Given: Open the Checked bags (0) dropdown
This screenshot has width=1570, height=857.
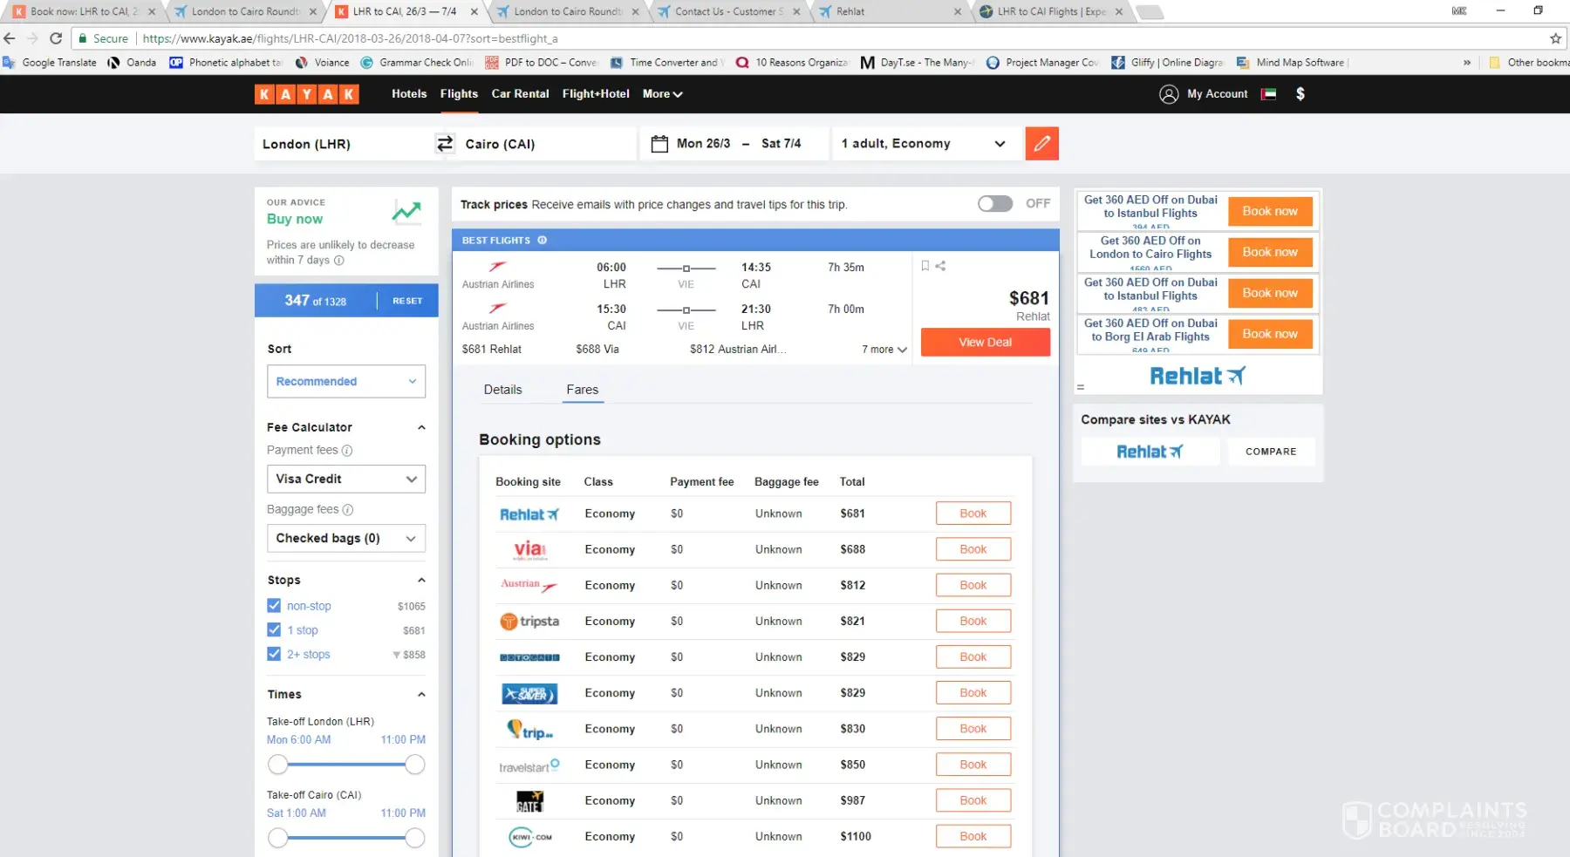Looking at the screenshot, I should click(x=346, y=539).
